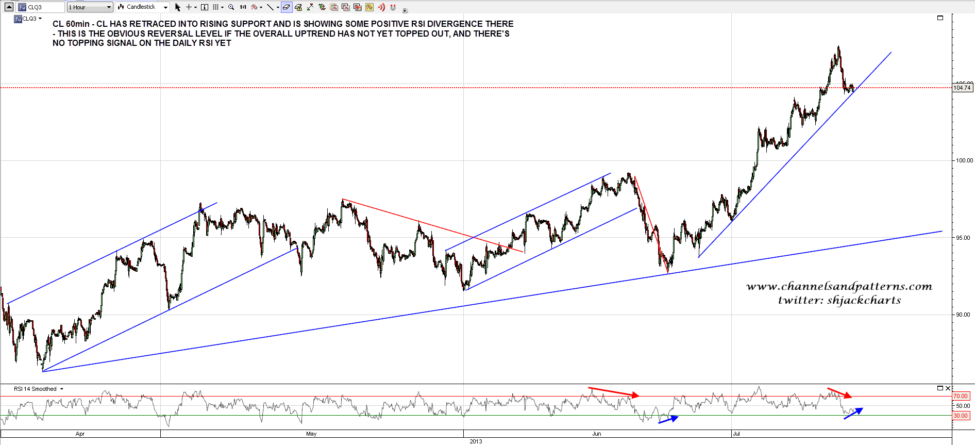
Task: Open the 1 Hour timeframe dropdown
Action: pos(90,7)
